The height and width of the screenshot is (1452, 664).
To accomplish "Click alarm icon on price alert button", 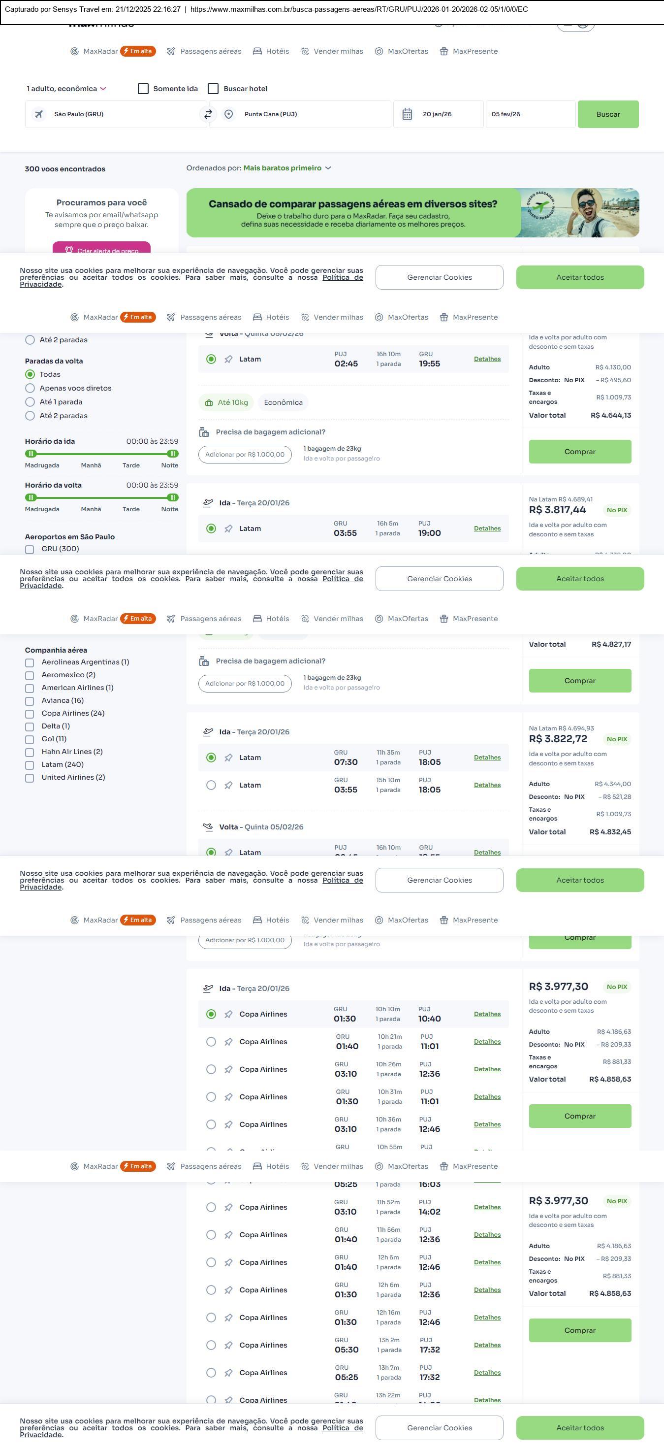I will tap(69, 250).
